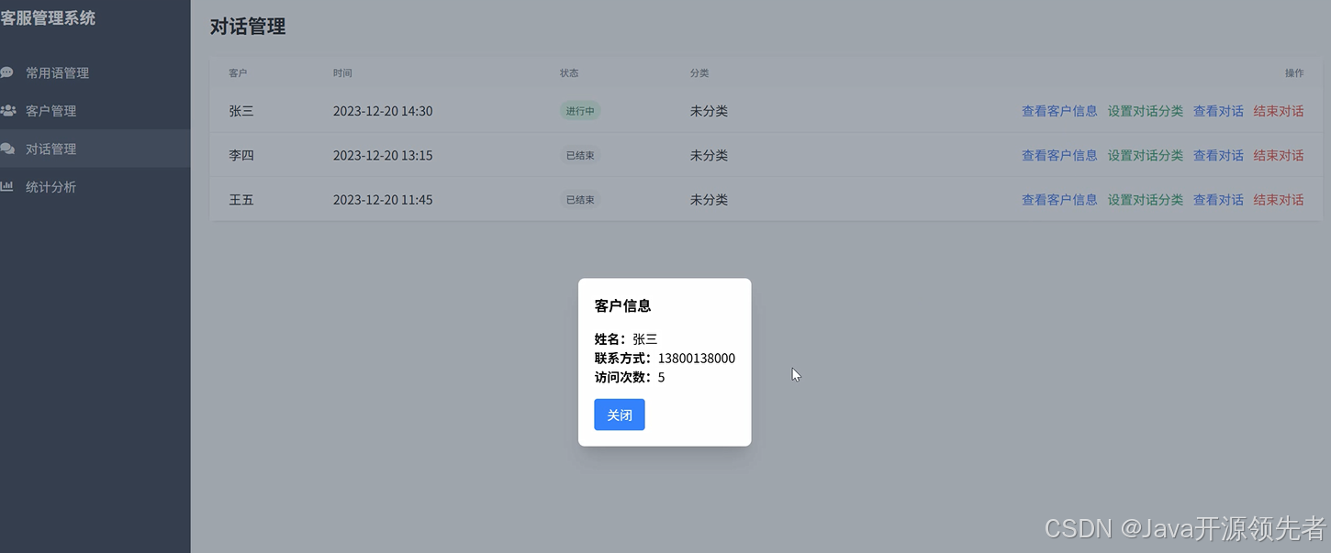
Task: Open 查看对话 for 李四
Action: [1218, 155]
